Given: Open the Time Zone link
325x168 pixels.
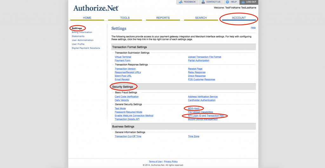Looking at the screenshot, I should (x=194, y=137).
